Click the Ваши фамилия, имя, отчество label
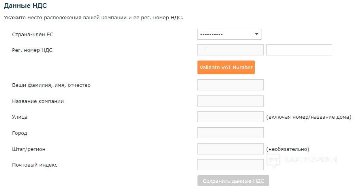Viewport: 357px width, 189px height. (51, 85)
